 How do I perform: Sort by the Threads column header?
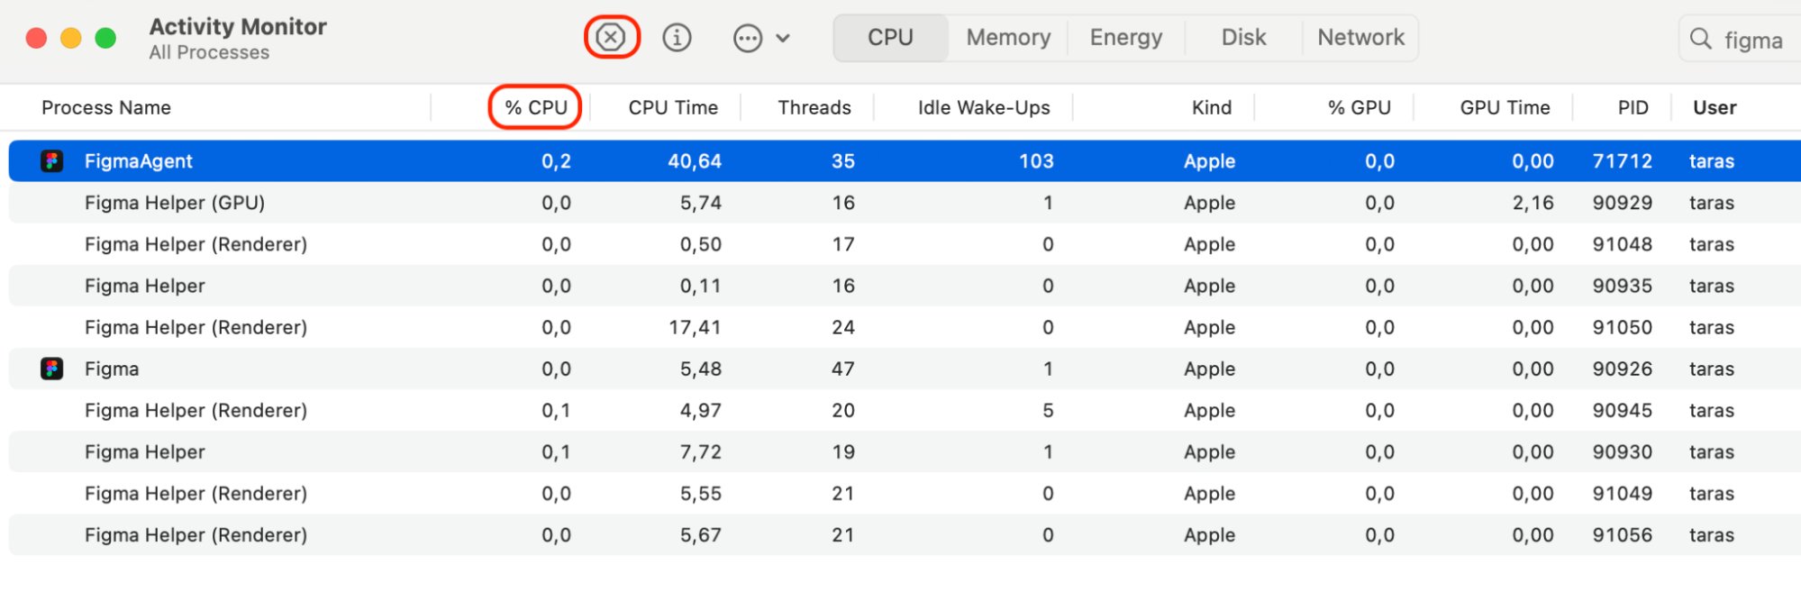(x=814, y=108)
